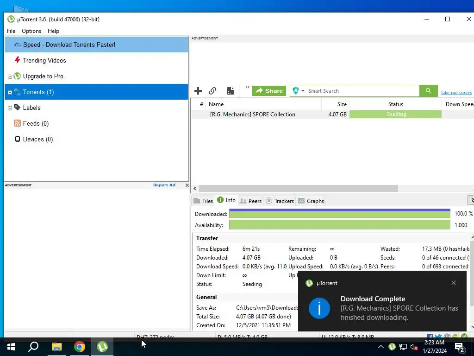Select the [R.G. Mechanics] SPORE Collection torrent
This screenshot has width=474, height=356.
click(x=252, y=114)
